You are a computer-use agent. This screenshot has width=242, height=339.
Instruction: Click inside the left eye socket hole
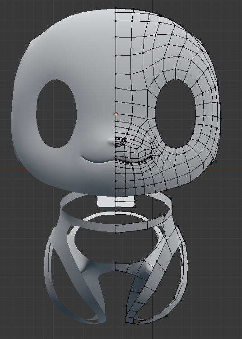tap(56, 113)
